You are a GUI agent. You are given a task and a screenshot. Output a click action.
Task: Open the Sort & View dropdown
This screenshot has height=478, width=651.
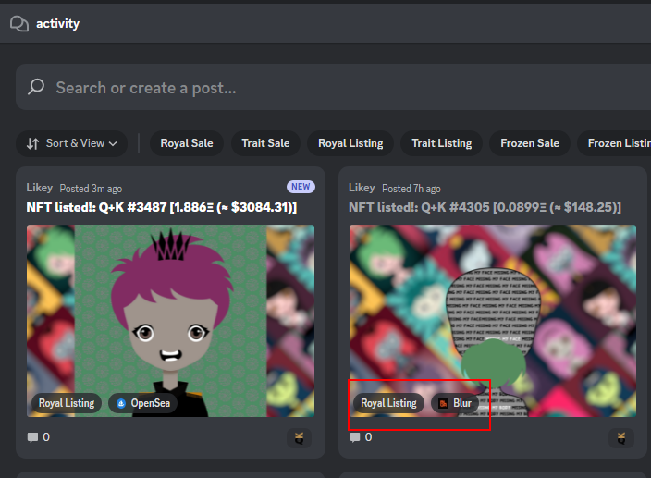pos(71,143)
